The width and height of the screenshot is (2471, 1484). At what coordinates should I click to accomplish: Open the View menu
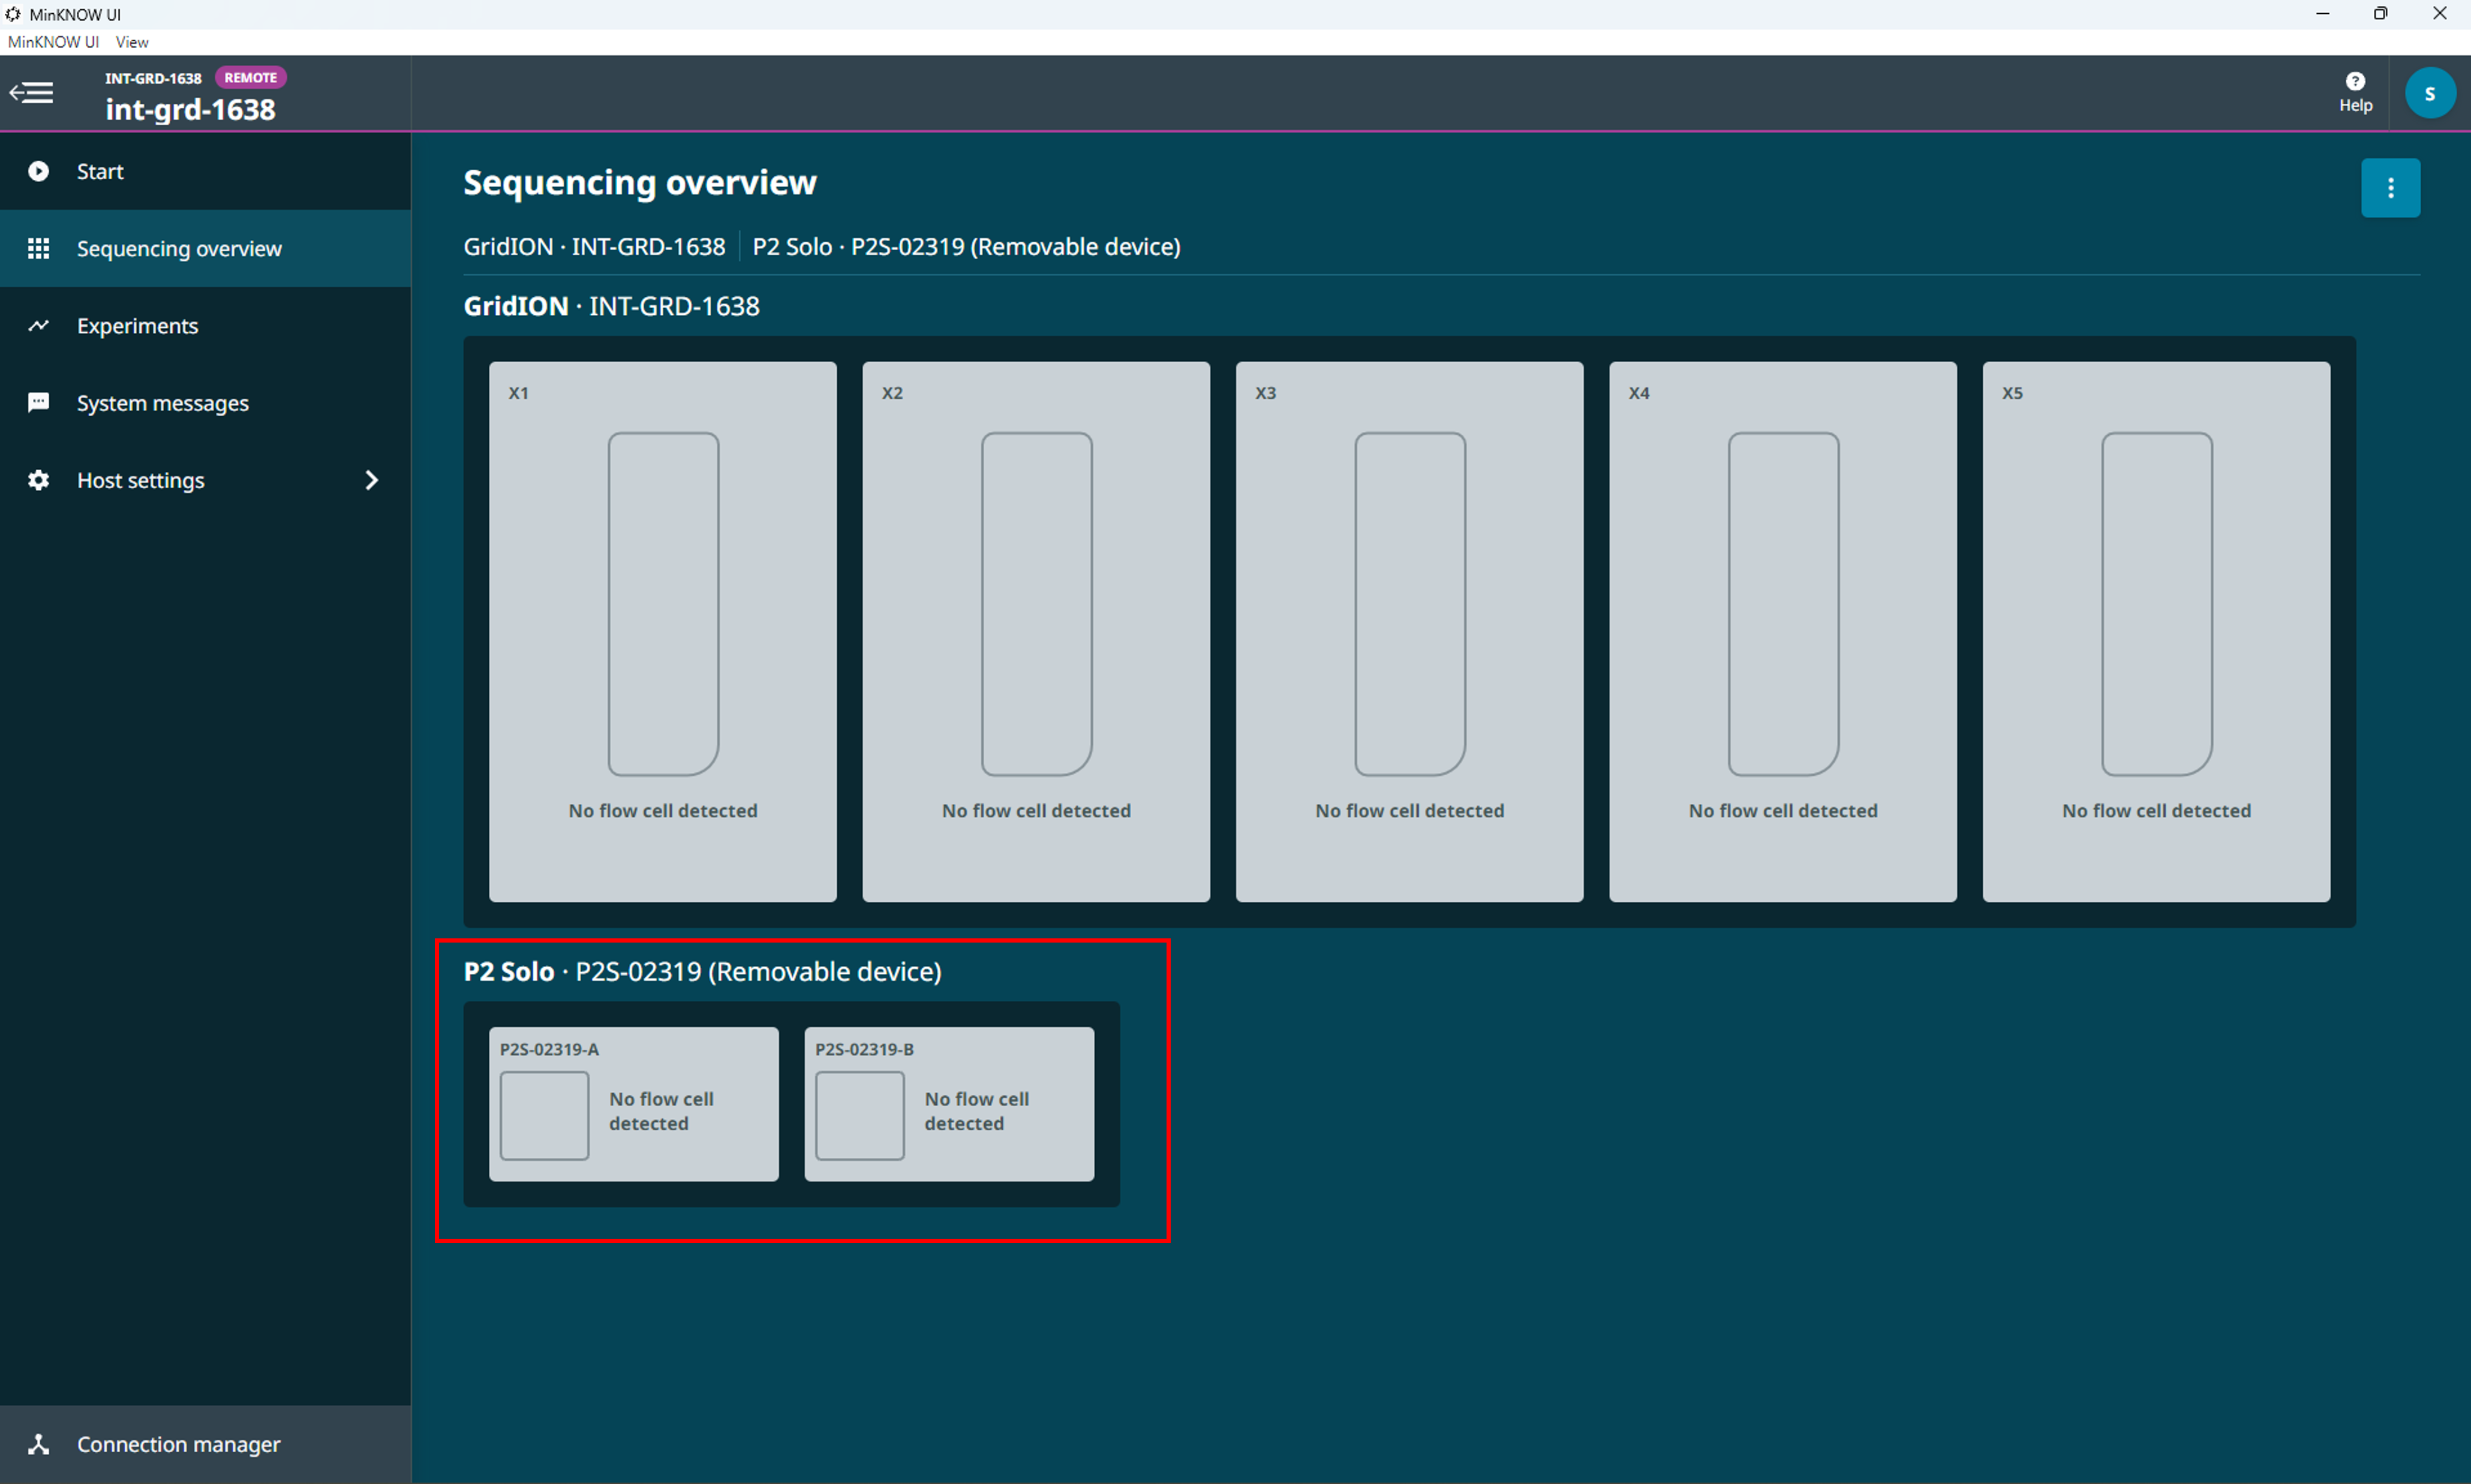click(131, 42)
